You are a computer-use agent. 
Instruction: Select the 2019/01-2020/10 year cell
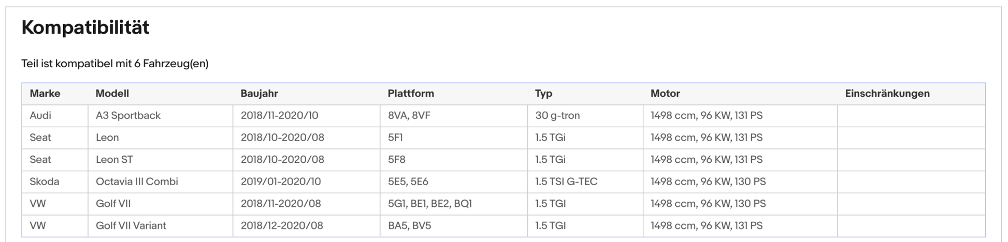[281, 182]
